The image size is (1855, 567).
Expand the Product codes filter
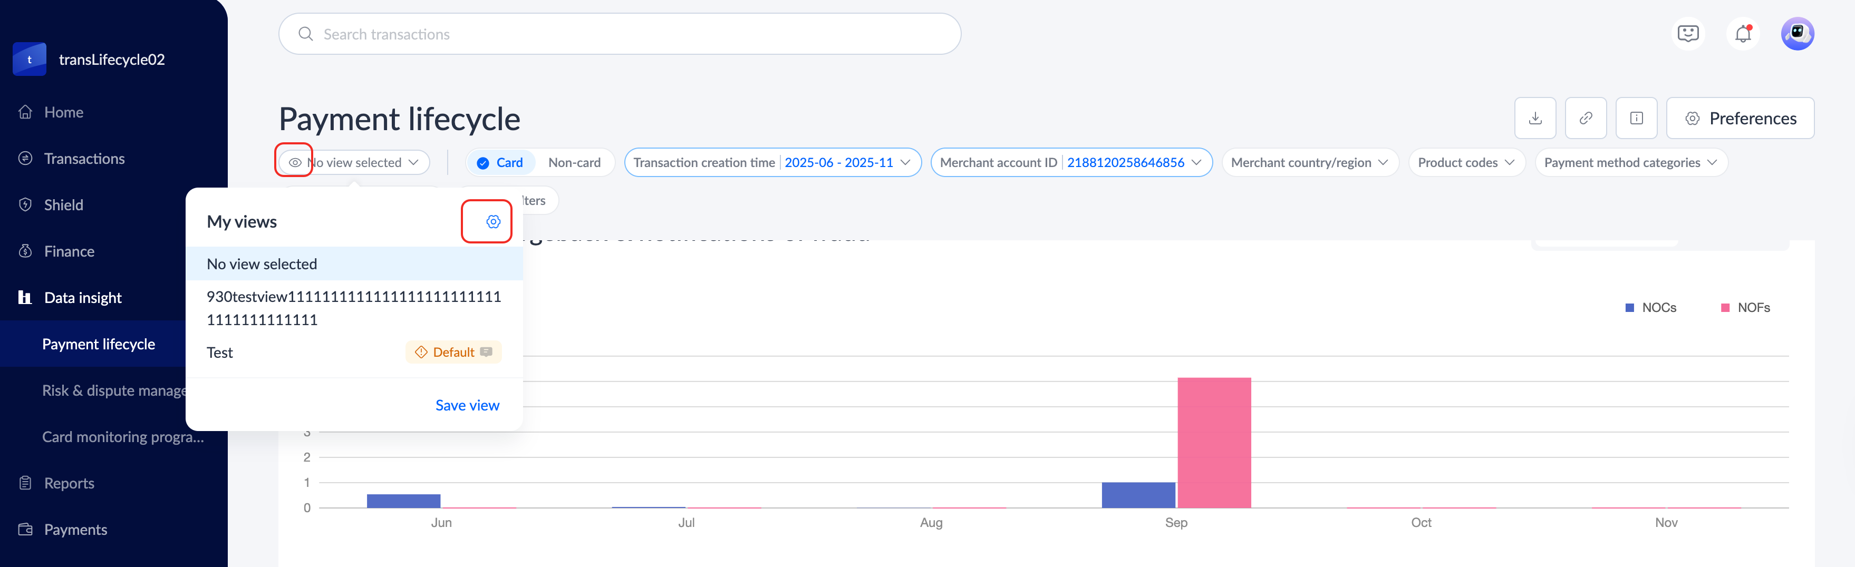pos(1465,163)
